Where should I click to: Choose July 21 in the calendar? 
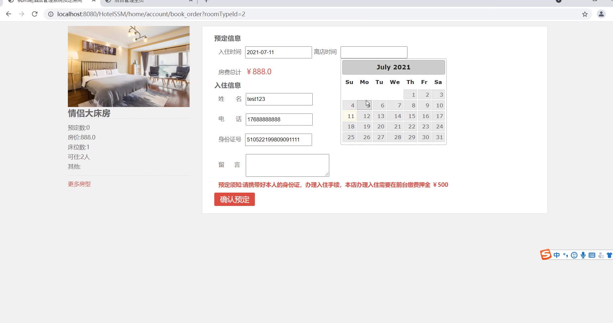[x=394, y=126]
